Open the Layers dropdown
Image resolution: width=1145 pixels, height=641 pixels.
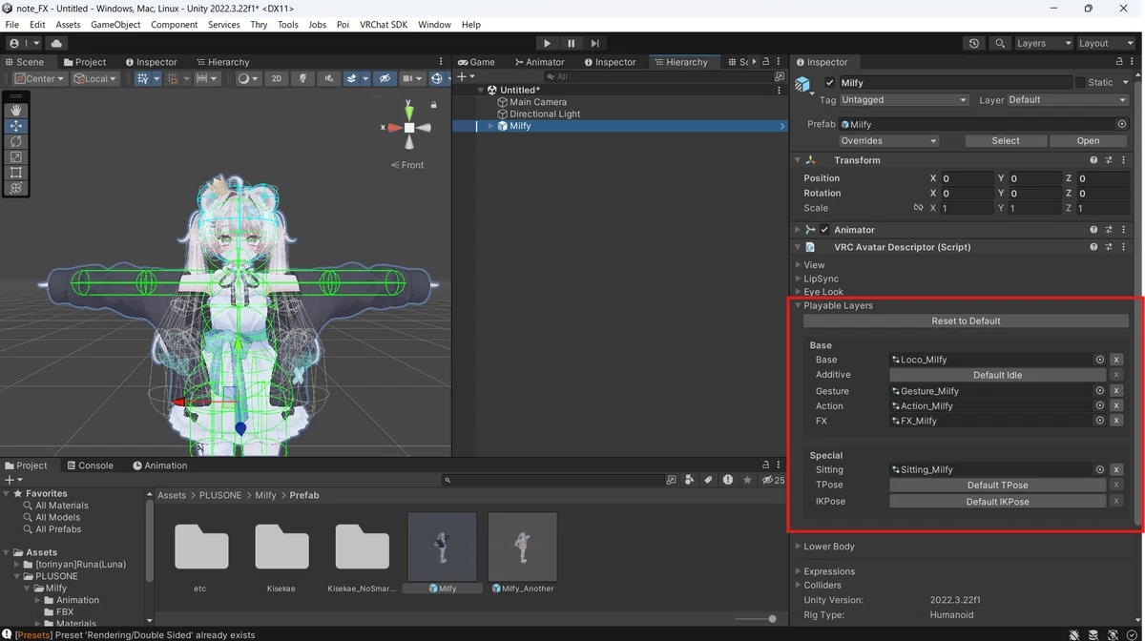[1045, 43]
